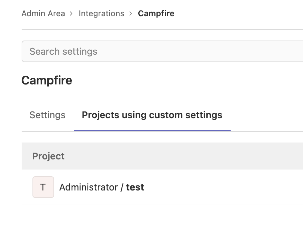Click inside the Search settings field

135,51
